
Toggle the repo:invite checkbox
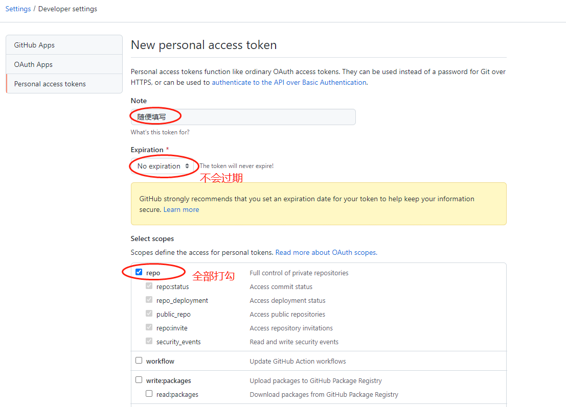[x=149, y=327]
